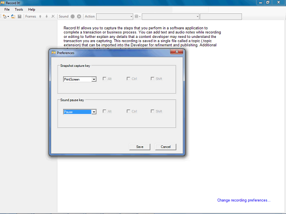Save the preferences
Screen dimensions: 286x214
140,147
